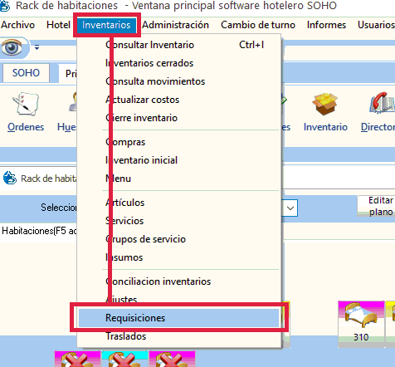395x367 pixels.
Task: Click the Inventario toolbar label
Action: pos(325,127)
